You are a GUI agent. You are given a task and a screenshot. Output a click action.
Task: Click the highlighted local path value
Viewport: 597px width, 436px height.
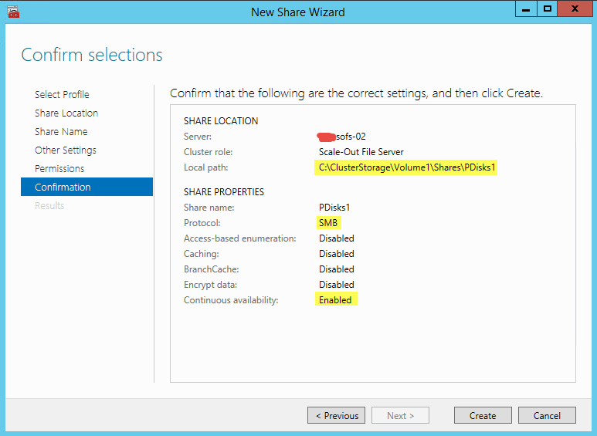[x=406, y=167]
